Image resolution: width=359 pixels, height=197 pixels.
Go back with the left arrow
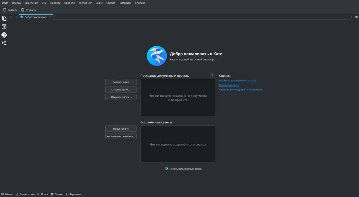point(11,17)
